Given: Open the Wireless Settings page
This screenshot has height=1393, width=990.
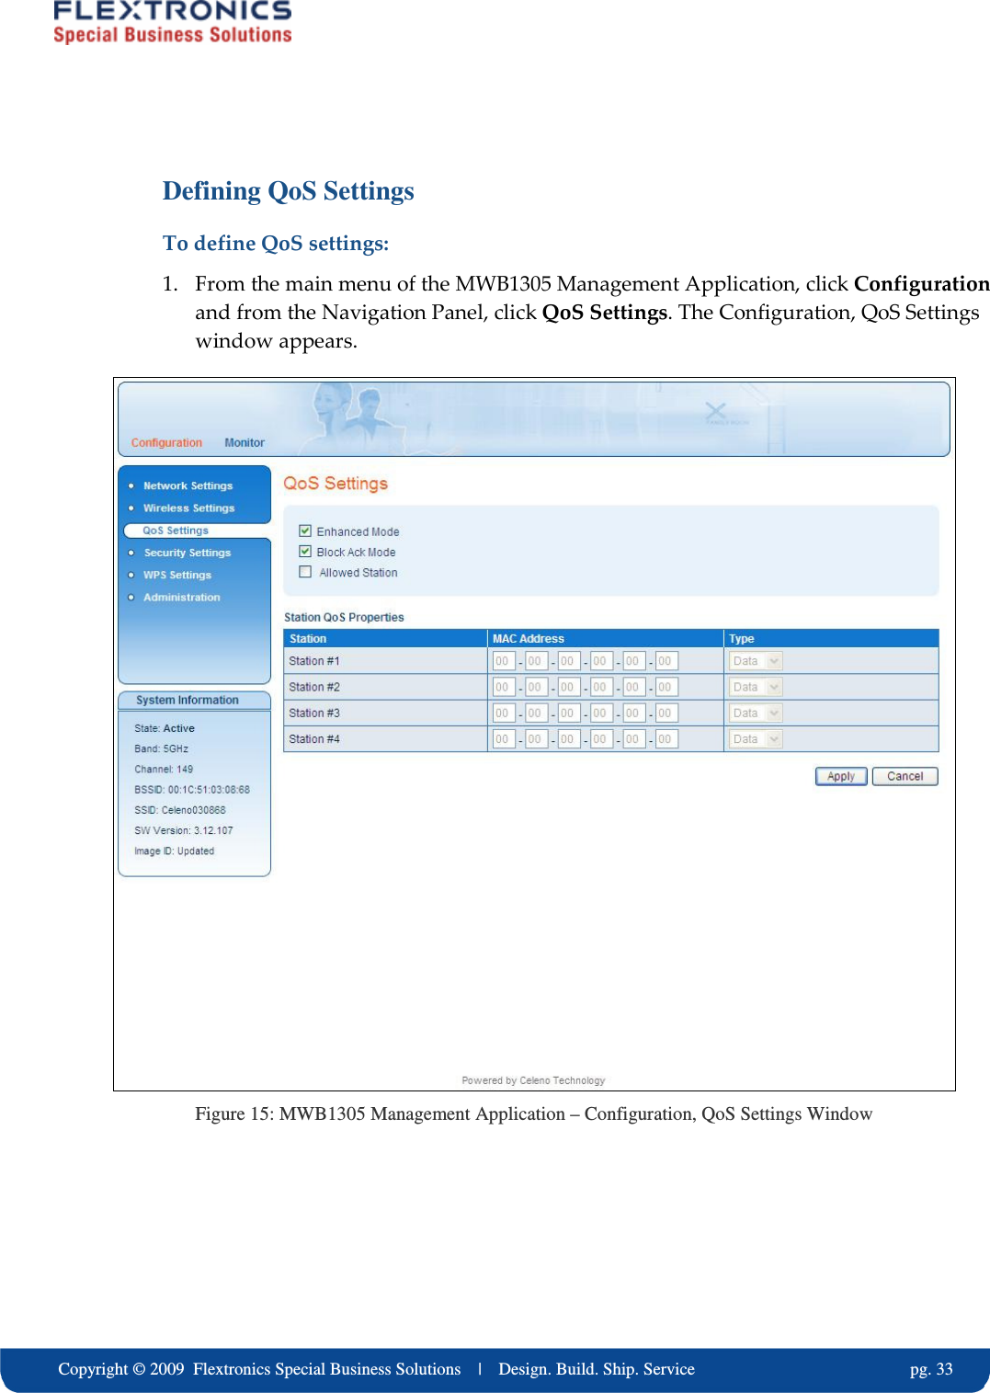Looking at the screenshot, I should 190,508.
